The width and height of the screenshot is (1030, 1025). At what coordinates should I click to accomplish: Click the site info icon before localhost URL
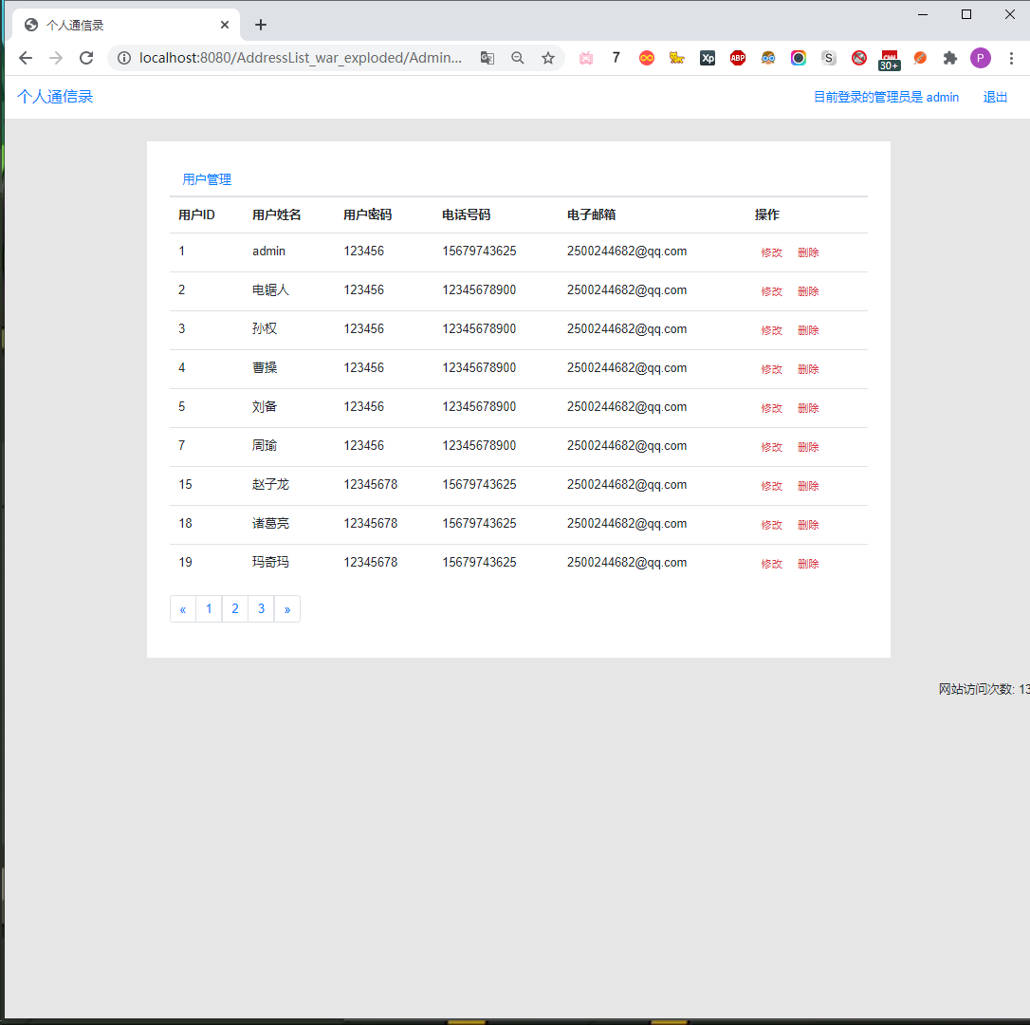pyautogui.click(x=124, y=58)
